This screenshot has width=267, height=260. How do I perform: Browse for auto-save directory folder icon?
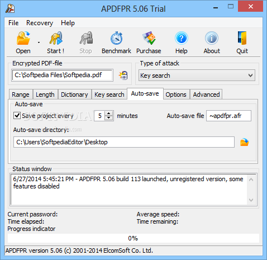point(245,142)
